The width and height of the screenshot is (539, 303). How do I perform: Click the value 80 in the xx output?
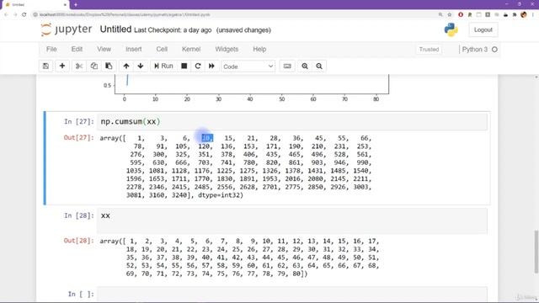click(296, 274)
